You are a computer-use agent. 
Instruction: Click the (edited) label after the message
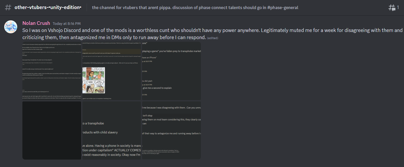coord(213,38)
